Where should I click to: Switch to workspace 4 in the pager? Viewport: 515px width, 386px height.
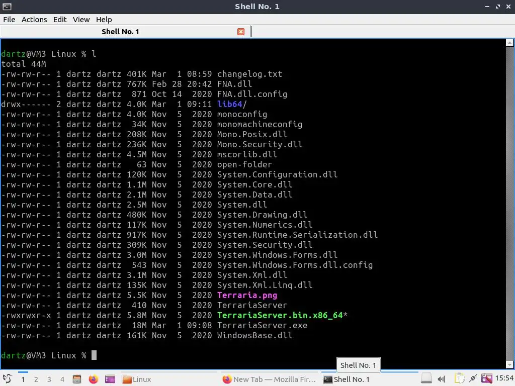62,379
